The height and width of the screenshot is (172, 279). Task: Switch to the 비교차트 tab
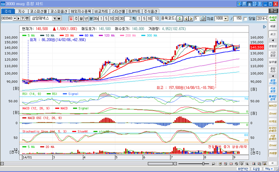(101, 11)
